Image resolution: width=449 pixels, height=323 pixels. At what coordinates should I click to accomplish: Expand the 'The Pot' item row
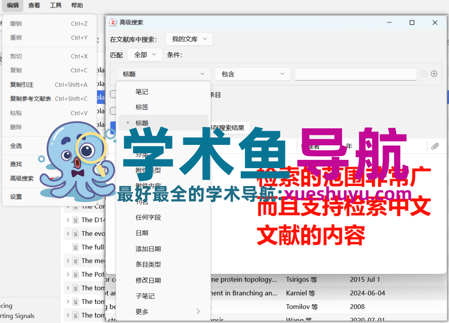[68, 274]
